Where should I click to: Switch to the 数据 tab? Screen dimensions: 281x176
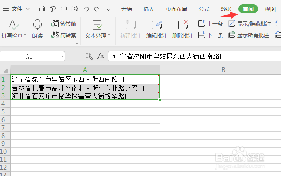click(226, 9)
